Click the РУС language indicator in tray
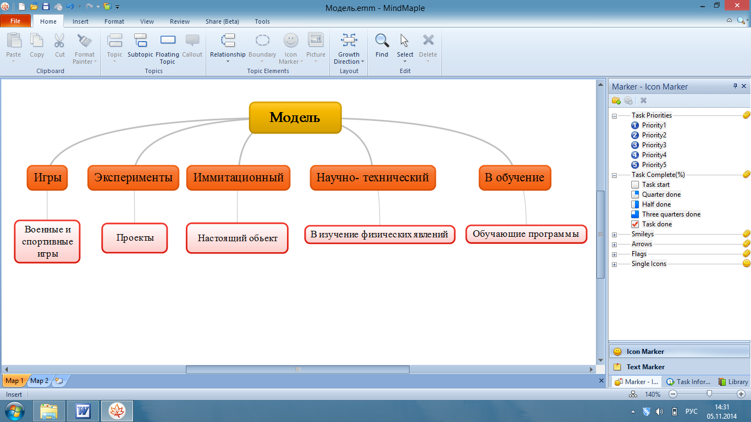The height and width of the screenshot is (422, 751). coord(692,412)
